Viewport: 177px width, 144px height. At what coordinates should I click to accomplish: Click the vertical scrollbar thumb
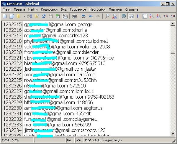pyautogui.click(x=173, y=53)
